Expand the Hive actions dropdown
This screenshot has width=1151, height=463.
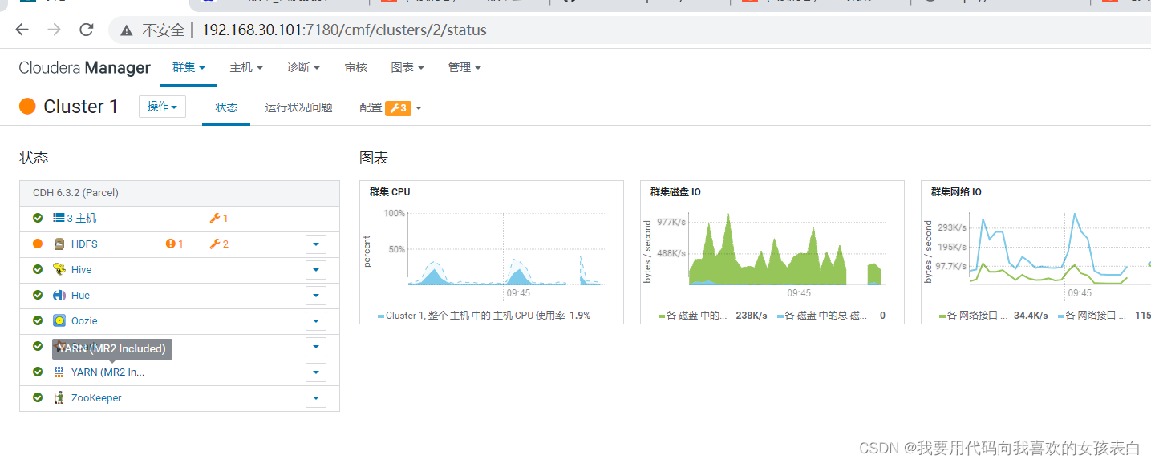[x=316, y=269]
